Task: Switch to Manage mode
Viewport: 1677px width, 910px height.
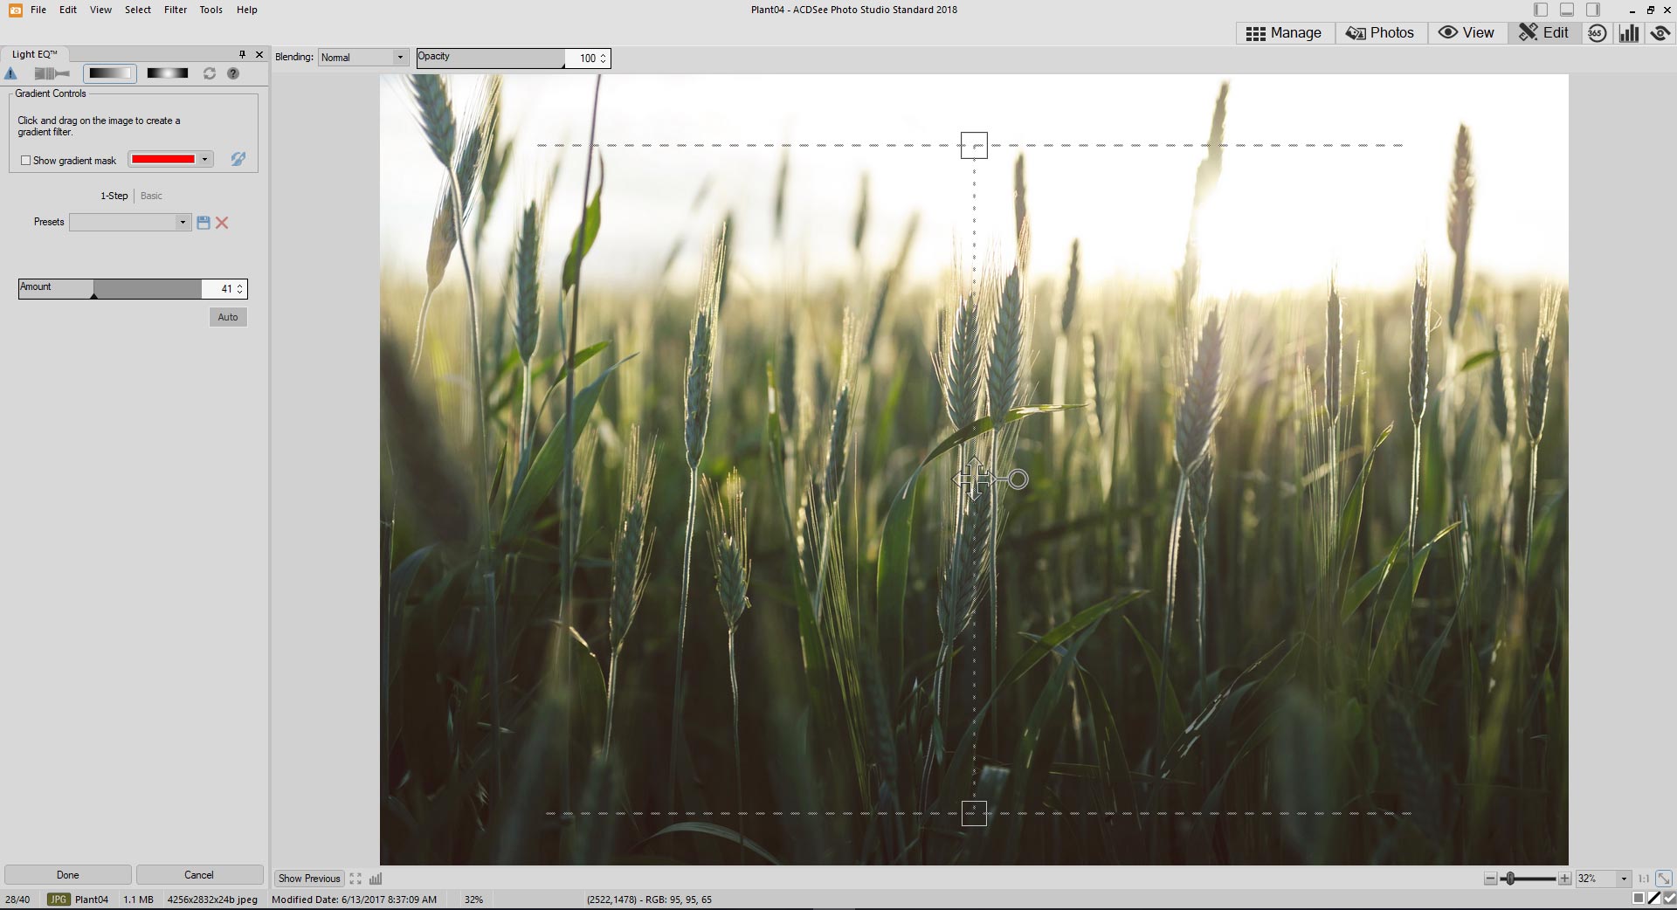Action: tap(1283, 33)
